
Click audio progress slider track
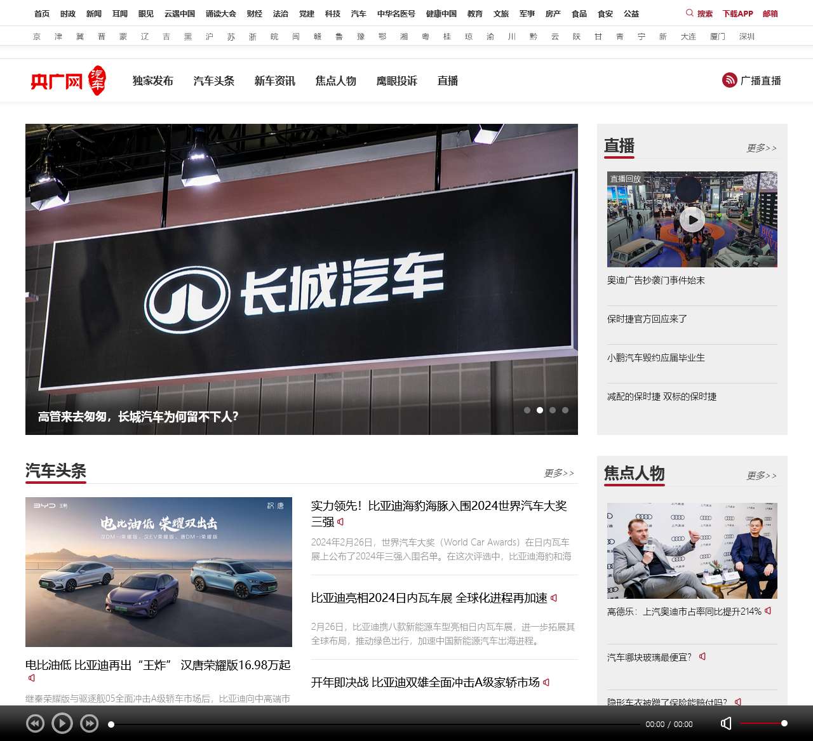(375, 724)
